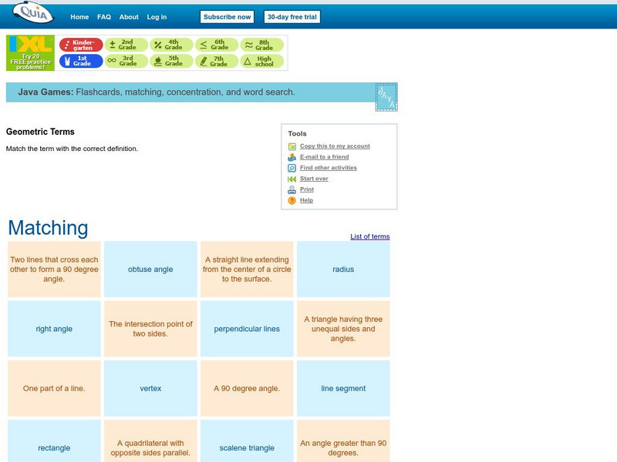Select the 'Two lines that cross each other' card
The width and height of the screenshot is (617, 462).
coord(54,269)
